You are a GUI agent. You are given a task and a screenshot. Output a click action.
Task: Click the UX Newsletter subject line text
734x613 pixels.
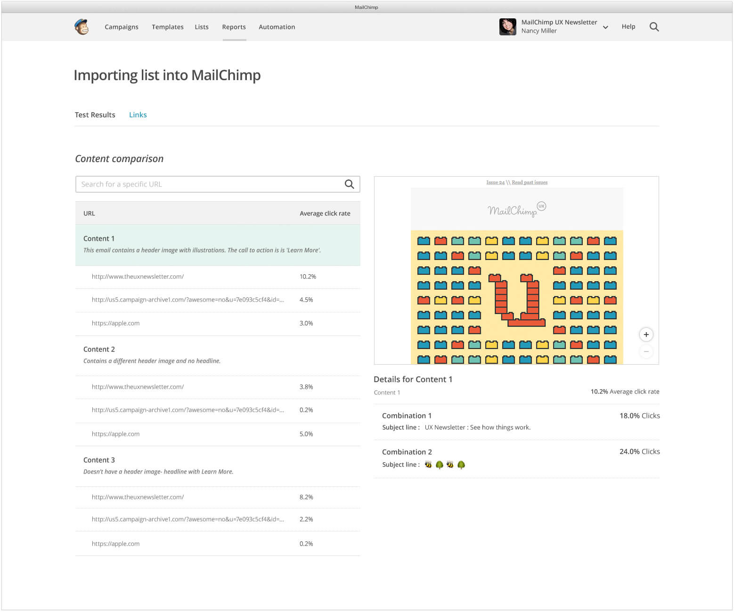tap(477, 427)
